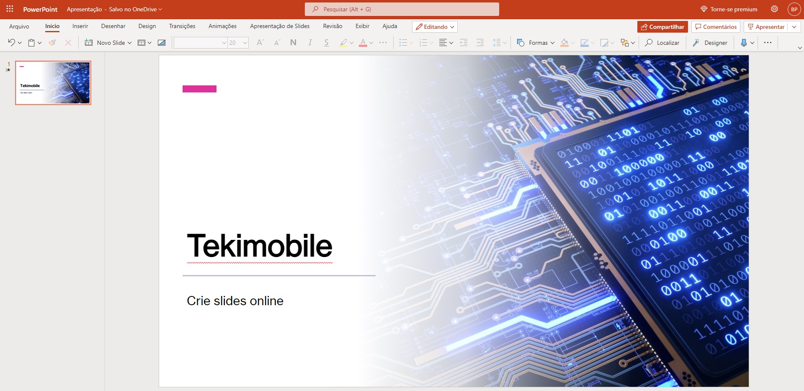
Task: Open the BP account avatar
Action: (794, 9)
